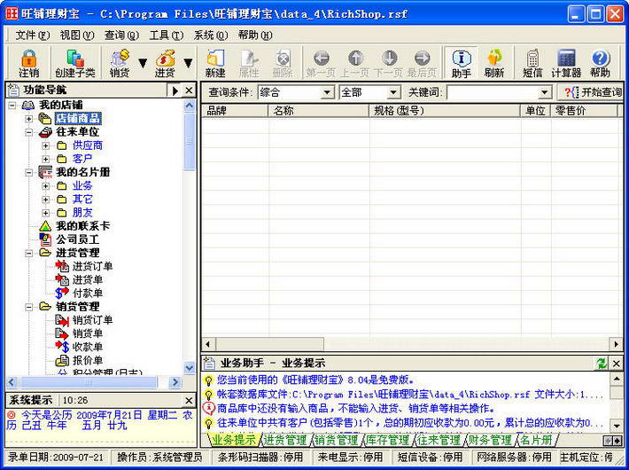Open the 销货 sales toolbar icon
This screenshot has height=470, width=629.
pos(120,63)
